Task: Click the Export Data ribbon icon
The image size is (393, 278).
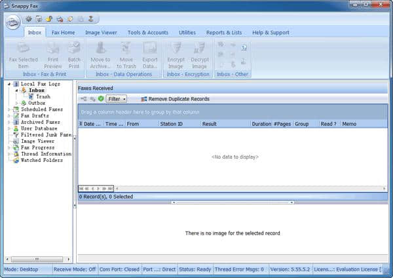Action: (x=150, y=48)
